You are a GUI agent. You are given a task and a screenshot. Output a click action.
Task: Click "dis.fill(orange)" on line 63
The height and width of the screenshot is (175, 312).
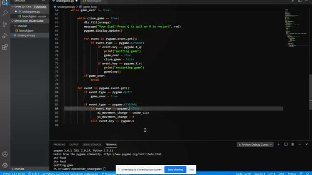click(97, 22)
